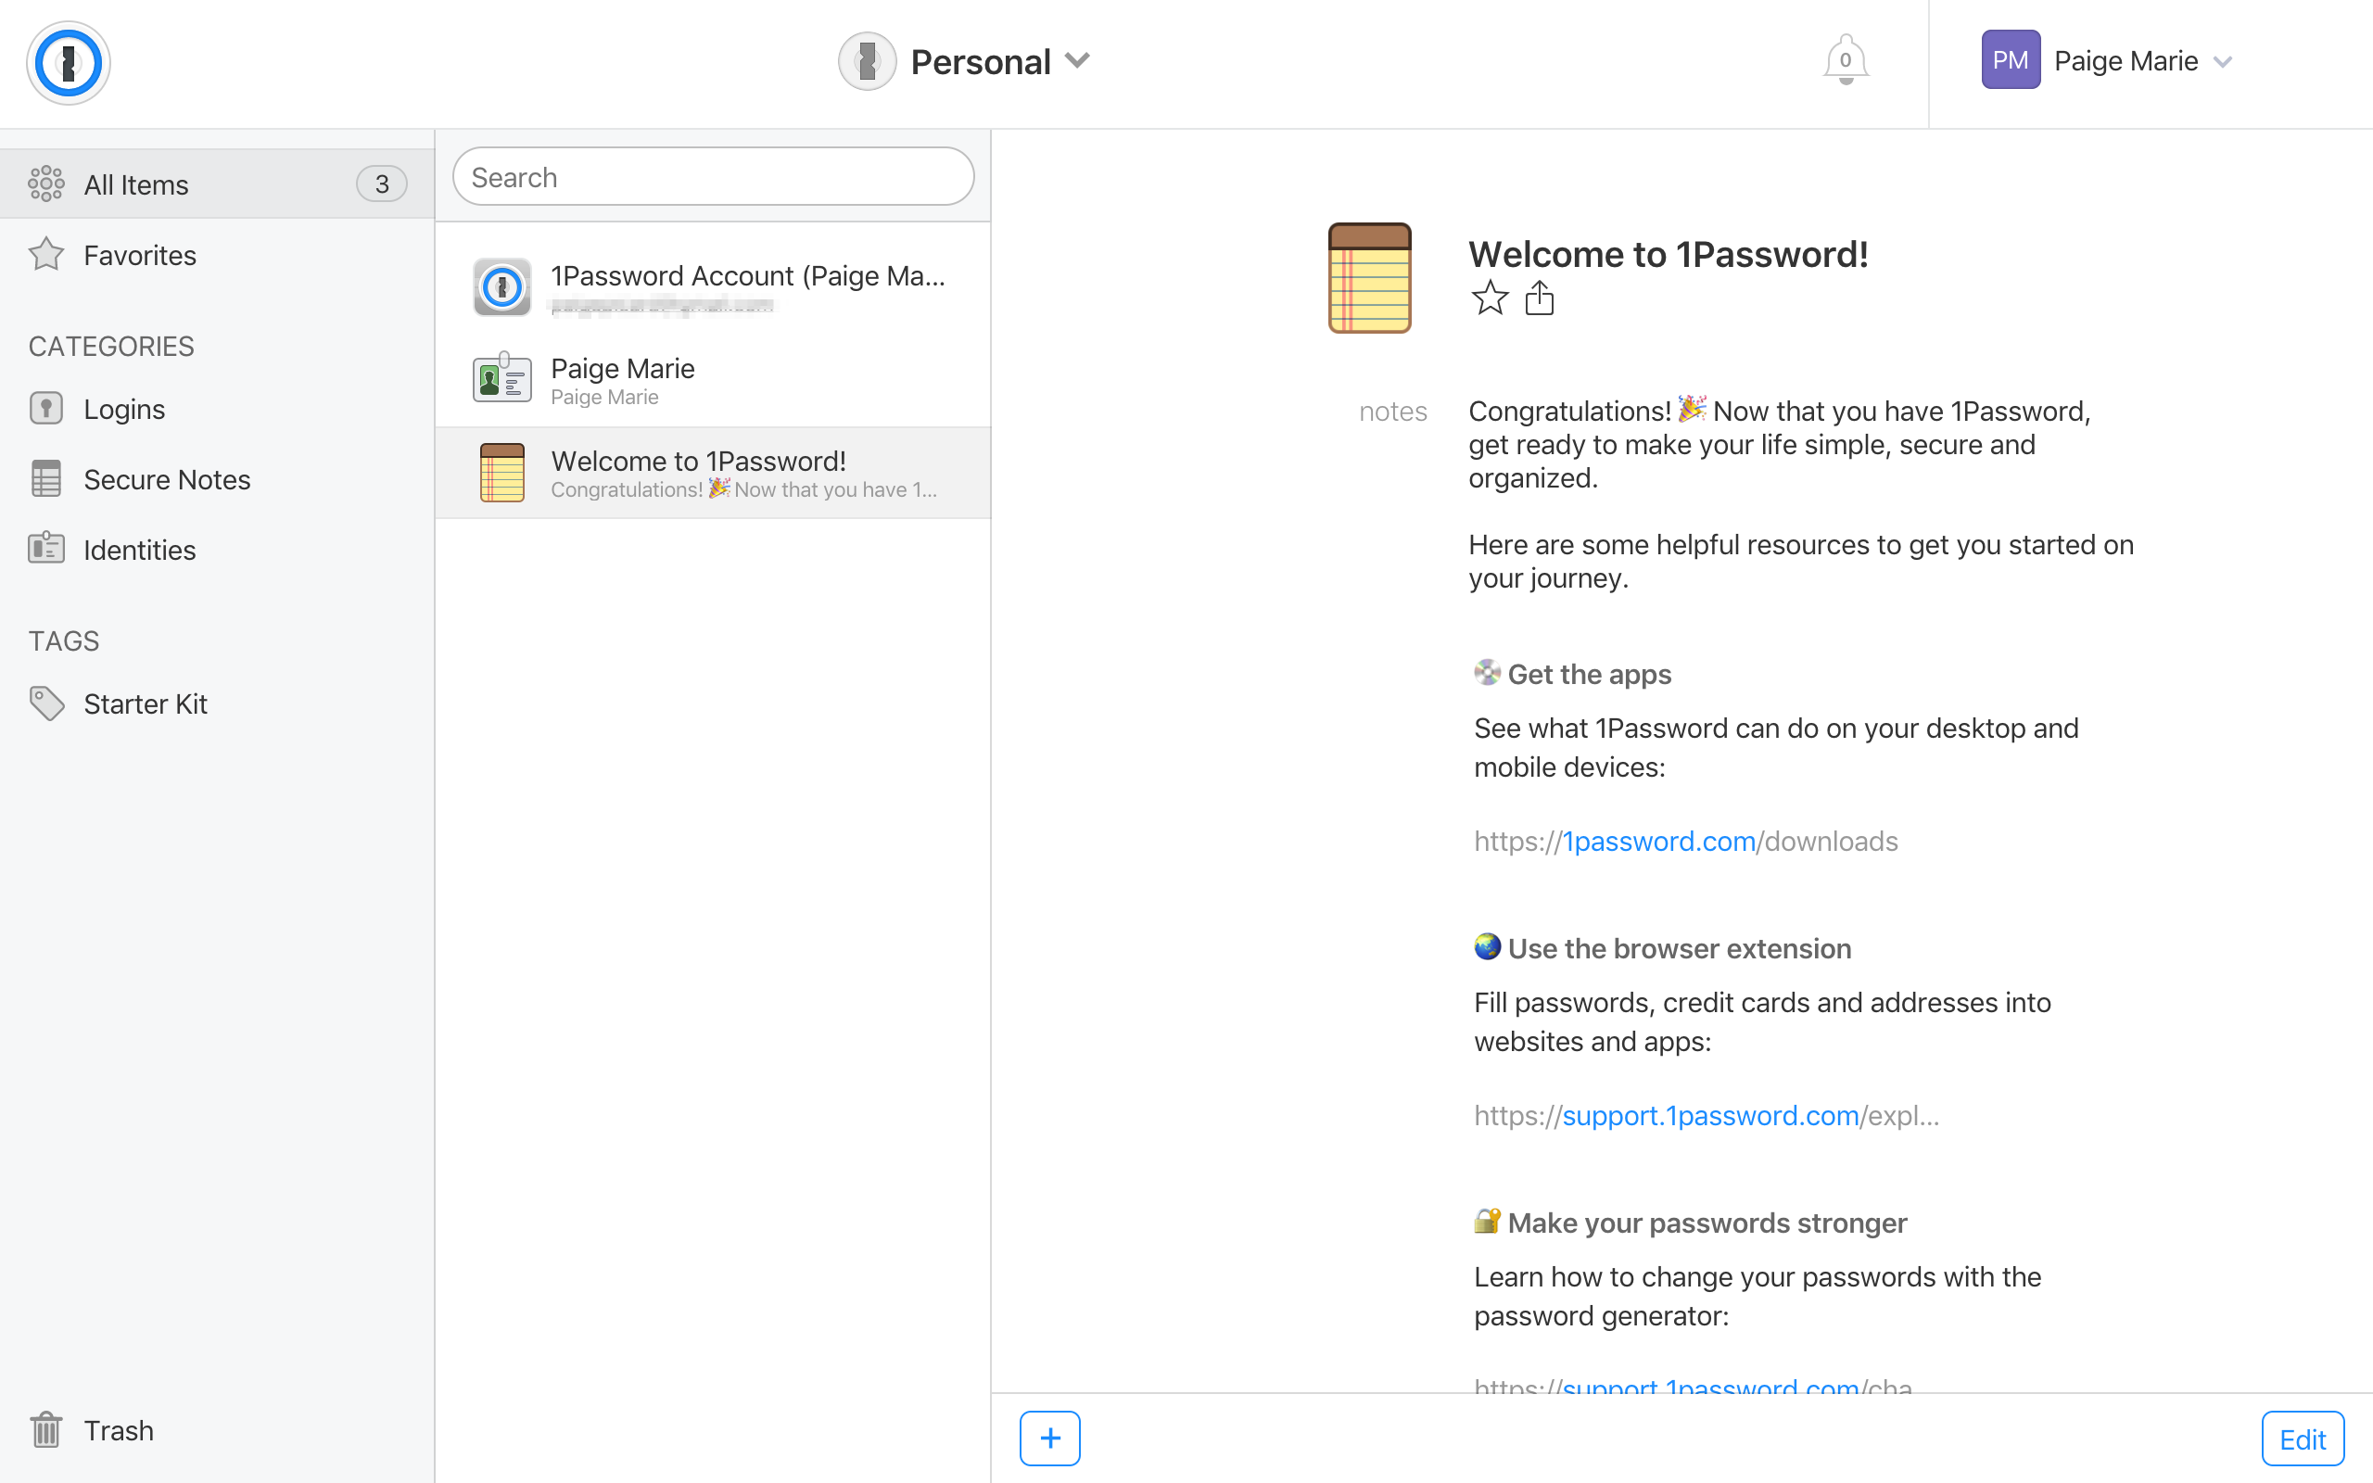The image size is (2373, 1483).
Task: Click the Logins keyhole icon
Action: click(x=46, y=408)
